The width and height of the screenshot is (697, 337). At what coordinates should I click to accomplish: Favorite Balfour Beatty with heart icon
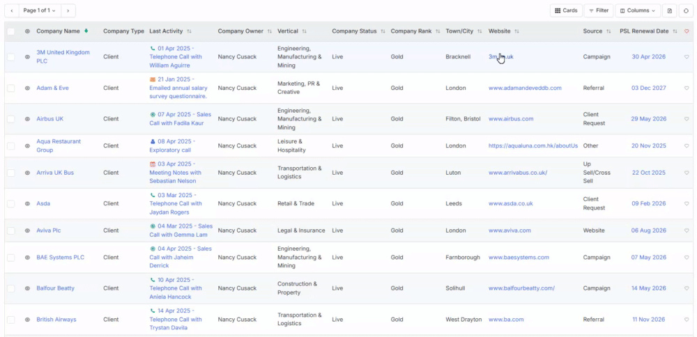click(687, 288)
